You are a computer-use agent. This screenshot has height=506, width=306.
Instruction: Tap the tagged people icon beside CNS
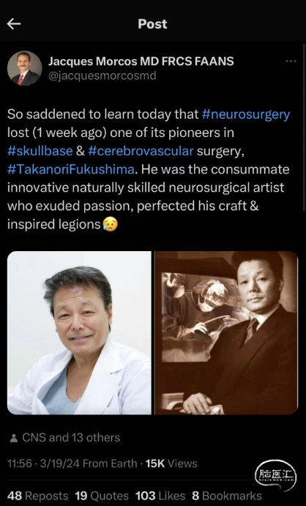click(13, 438)
